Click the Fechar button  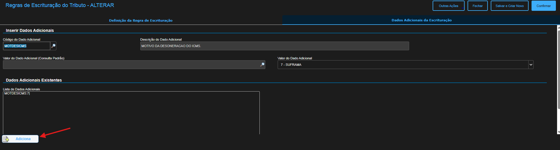click(477, 6)
